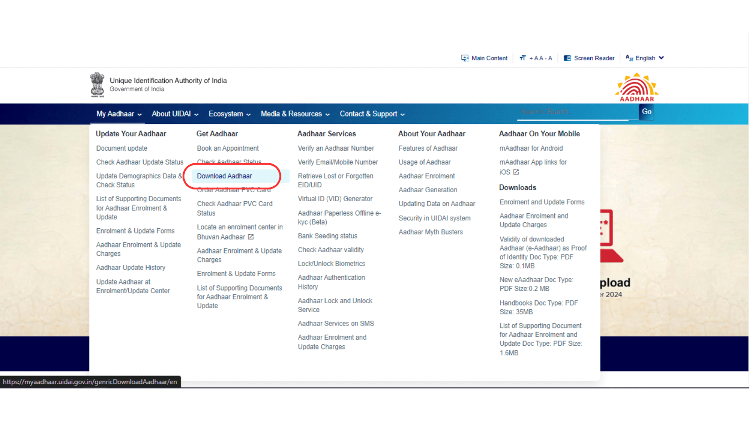
Task: Click the +A increase text size control
Action: [533, 58]
